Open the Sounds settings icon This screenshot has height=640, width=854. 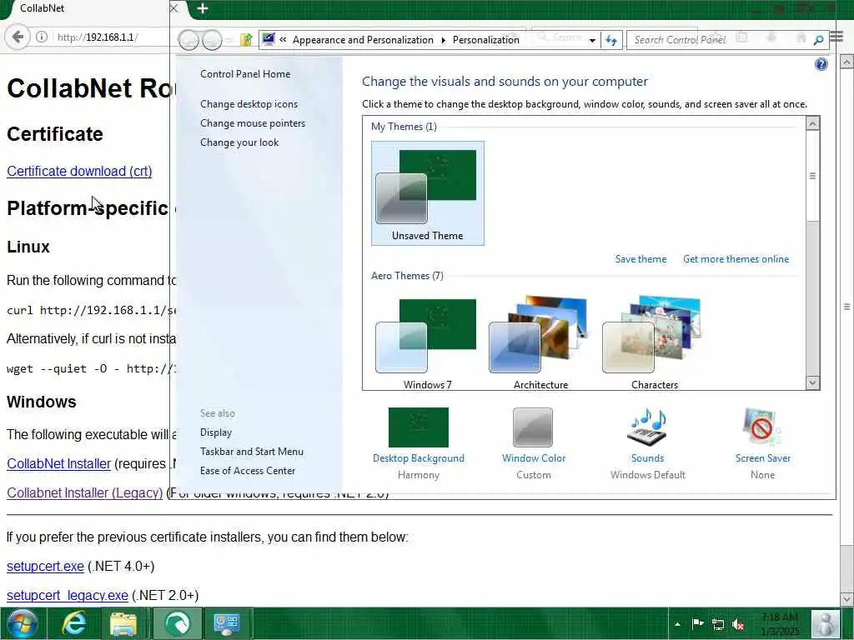tap(647, 427)
